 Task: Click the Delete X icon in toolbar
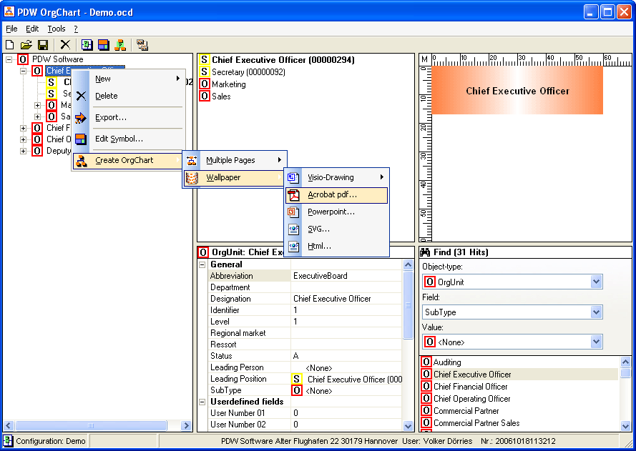[x=65, y=45]
